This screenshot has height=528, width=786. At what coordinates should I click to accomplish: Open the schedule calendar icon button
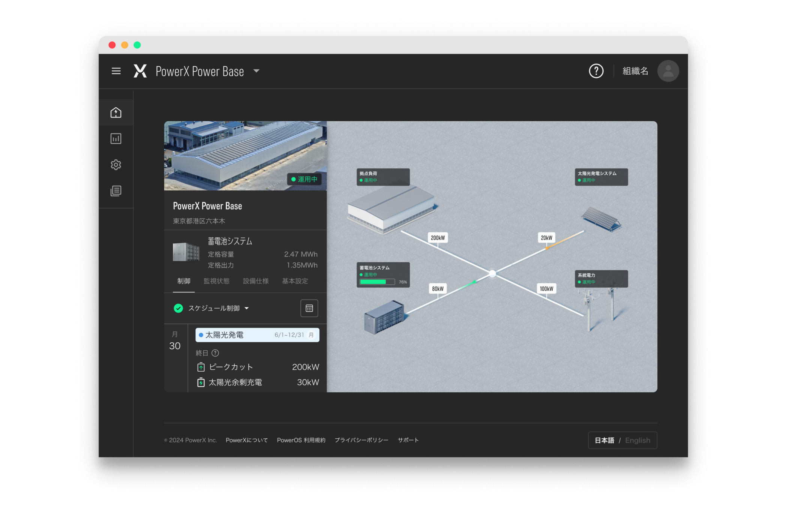(309, 308)
